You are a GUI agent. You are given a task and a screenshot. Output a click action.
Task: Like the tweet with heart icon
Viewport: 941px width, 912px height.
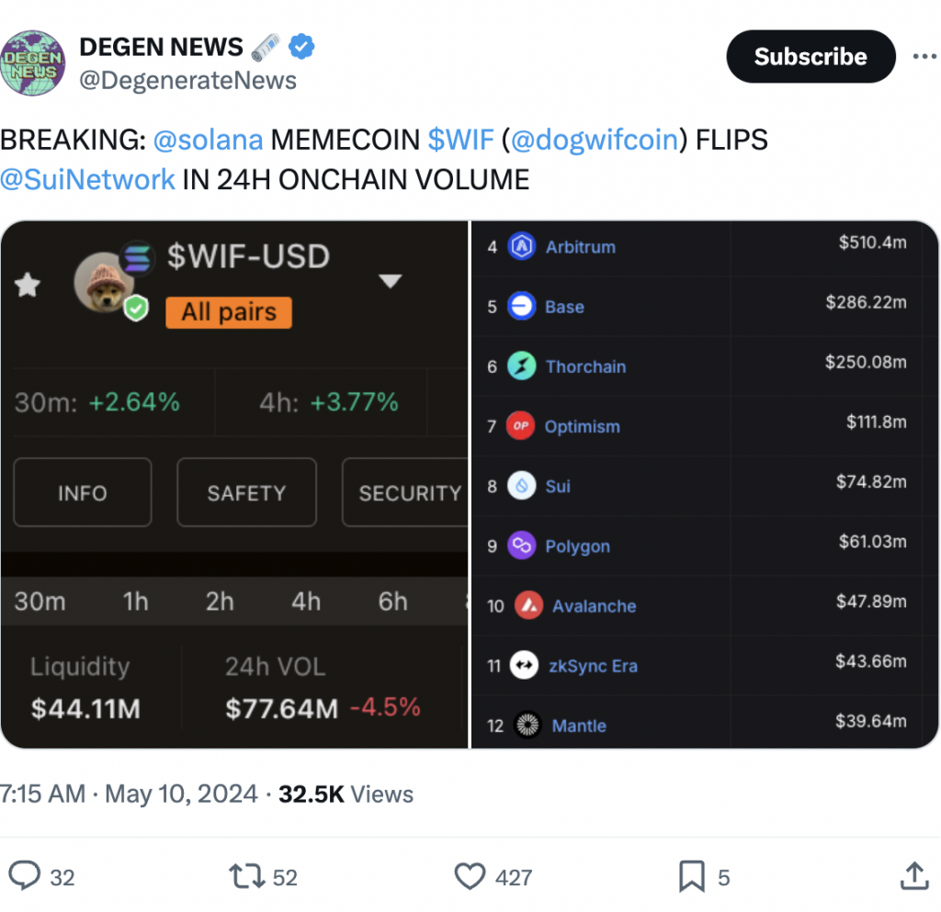(470, 876)
